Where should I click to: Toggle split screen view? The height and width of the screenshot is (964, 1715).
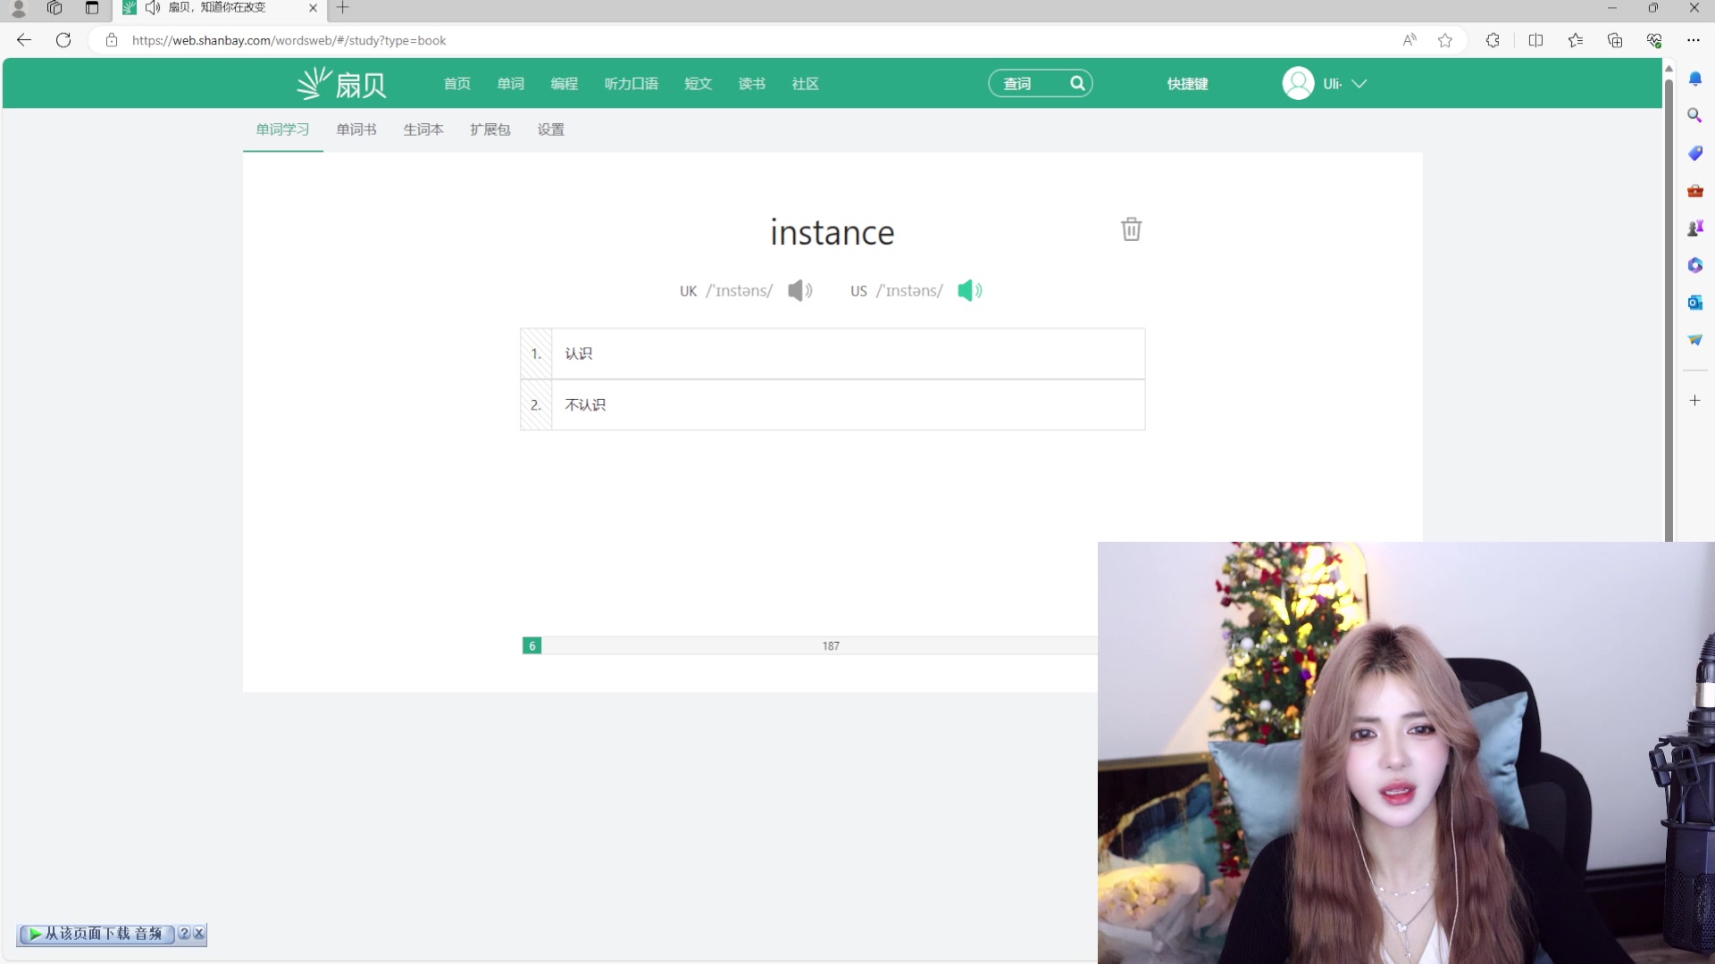coord(1536,40)
